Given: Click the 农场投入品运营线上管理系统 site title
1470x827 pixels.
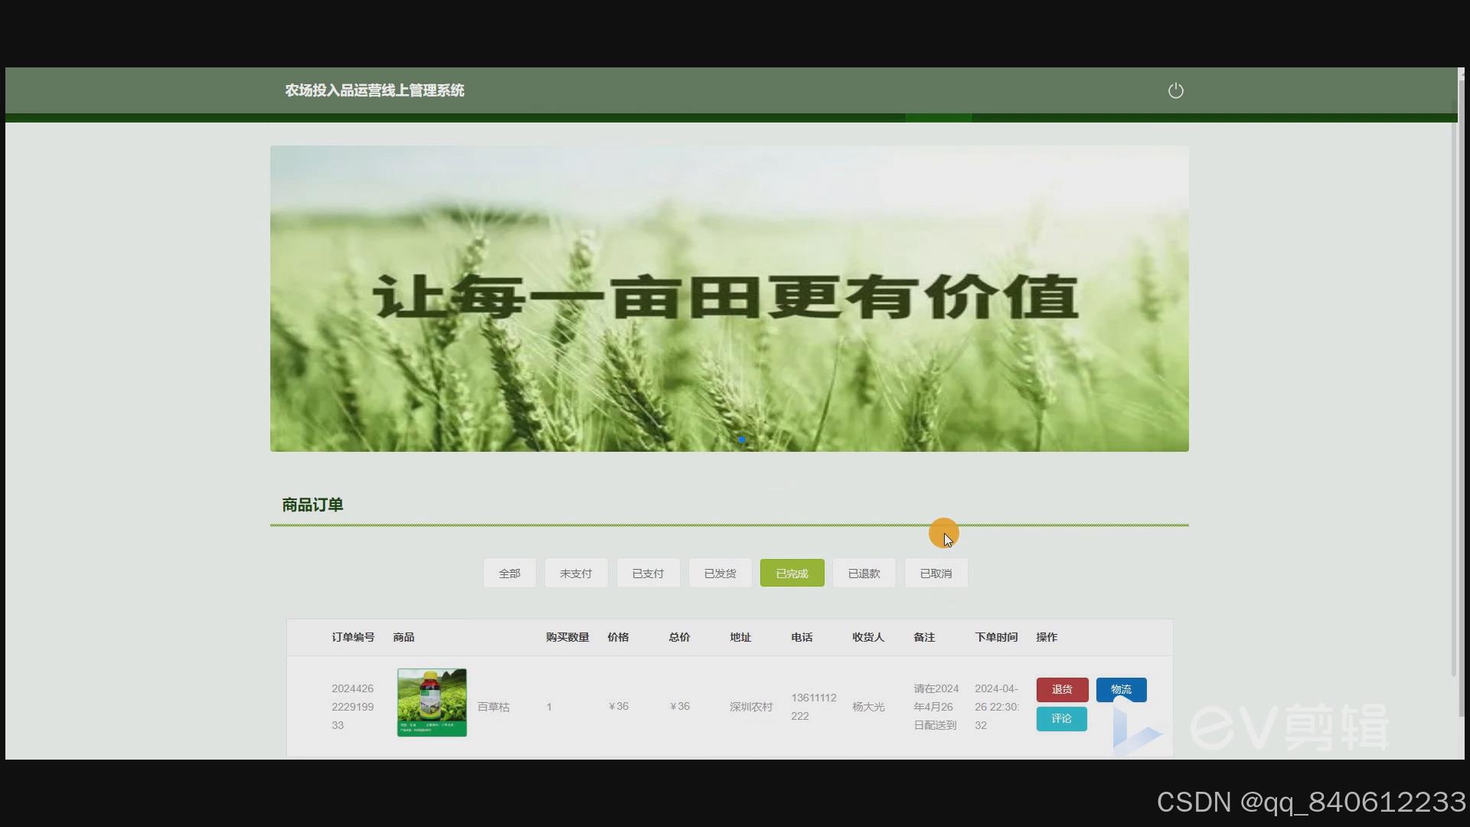Looking at the screenshot, I should [374, 90].
